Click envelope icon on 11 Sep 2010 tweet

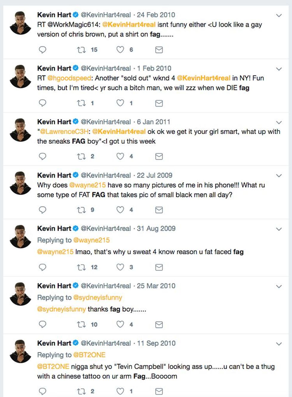click(x=159, y=391)
